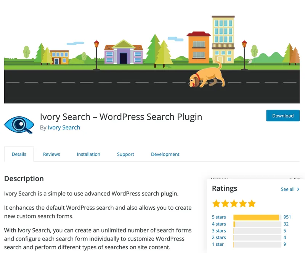The image size is (305, 253).
Task: Click the Ratings heading
Action: (225, 188)
